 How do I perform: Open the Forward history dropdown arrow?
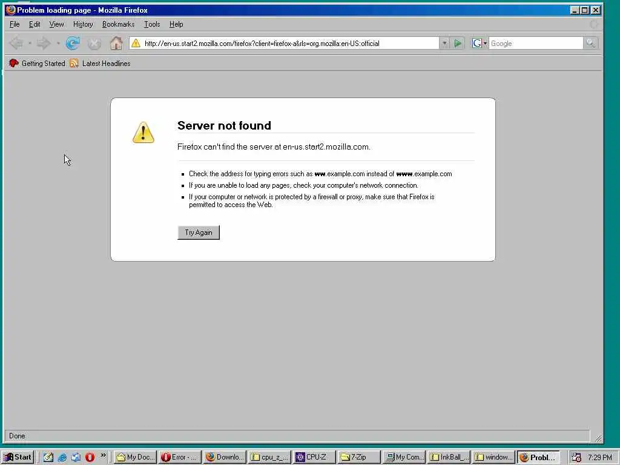[58, 43]
